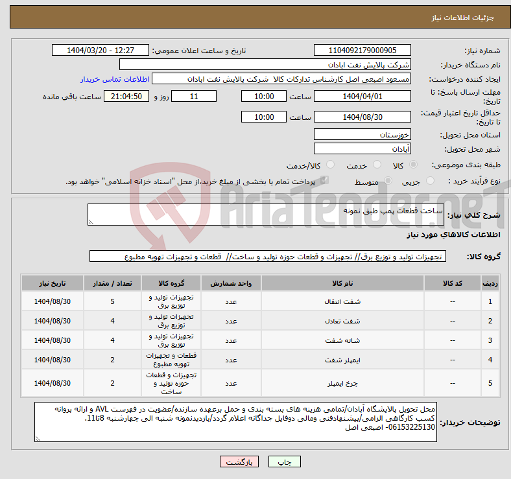The width and height of the screenshot is (511, 479).
Task: Click the resize handle of شرح کلی نیاز box
Action: click(x=91, y=222)
